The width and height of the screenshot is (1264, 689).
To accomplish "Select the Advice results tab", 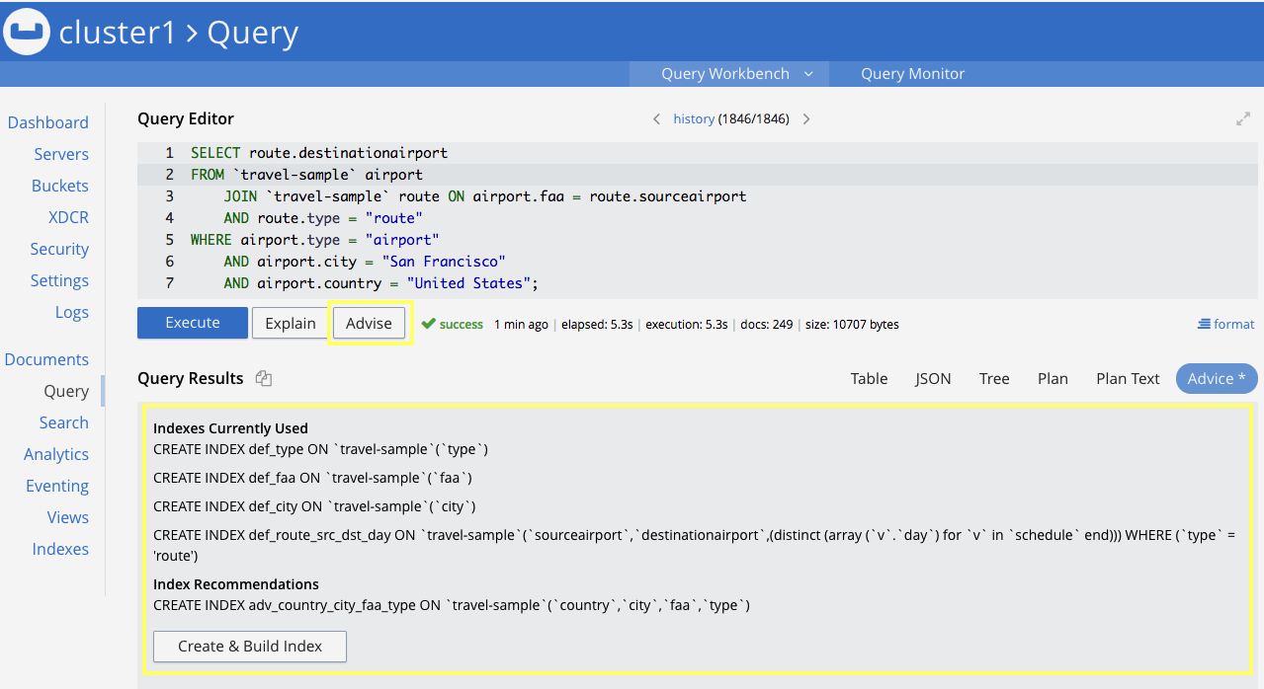I will 1216,379.
